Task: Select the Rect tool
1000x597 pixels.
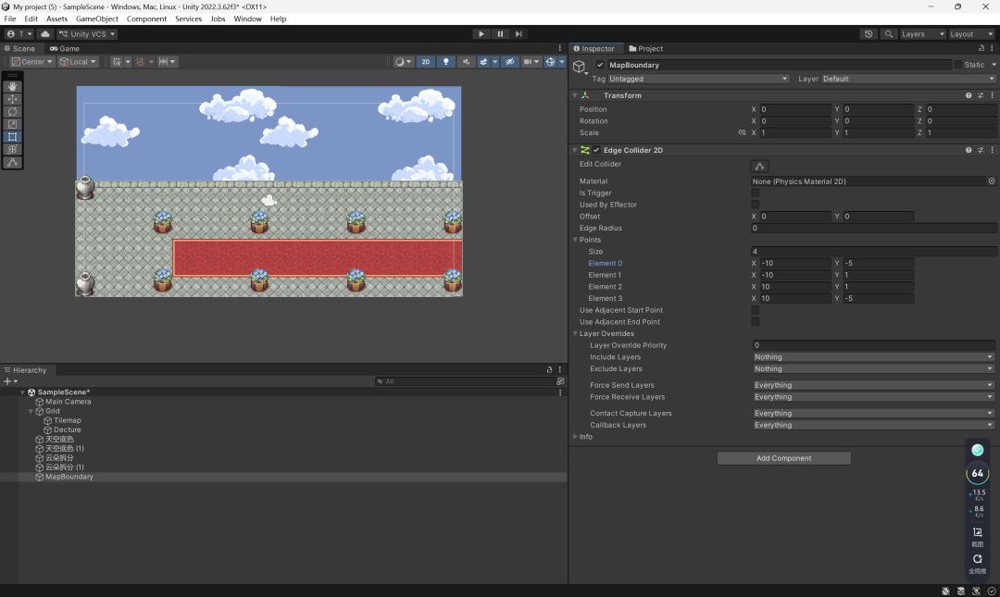Action: coord(12,137)
